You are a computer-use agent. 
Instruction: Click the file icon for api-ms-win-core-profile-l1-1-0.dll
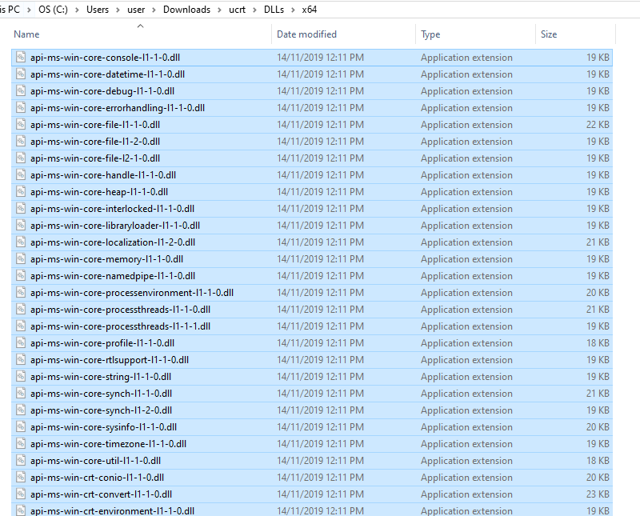(x=21, y=342)
